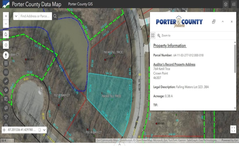Toggle the legend panel button
This screenshot has width=239, height=146.
point(234,4)
